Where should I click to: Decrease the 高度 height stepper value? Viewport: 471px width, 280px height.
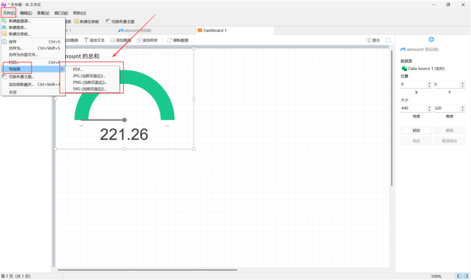pos(463,110)
